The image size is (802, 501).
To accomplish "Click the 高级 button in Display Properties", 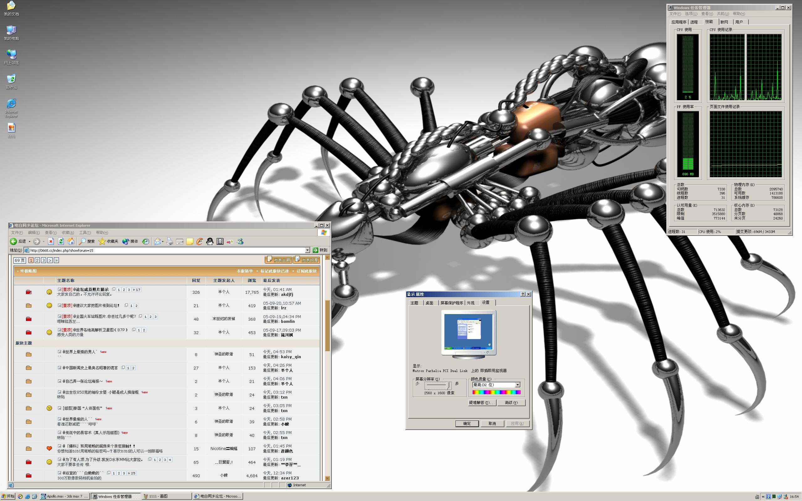I will (511, 403).
